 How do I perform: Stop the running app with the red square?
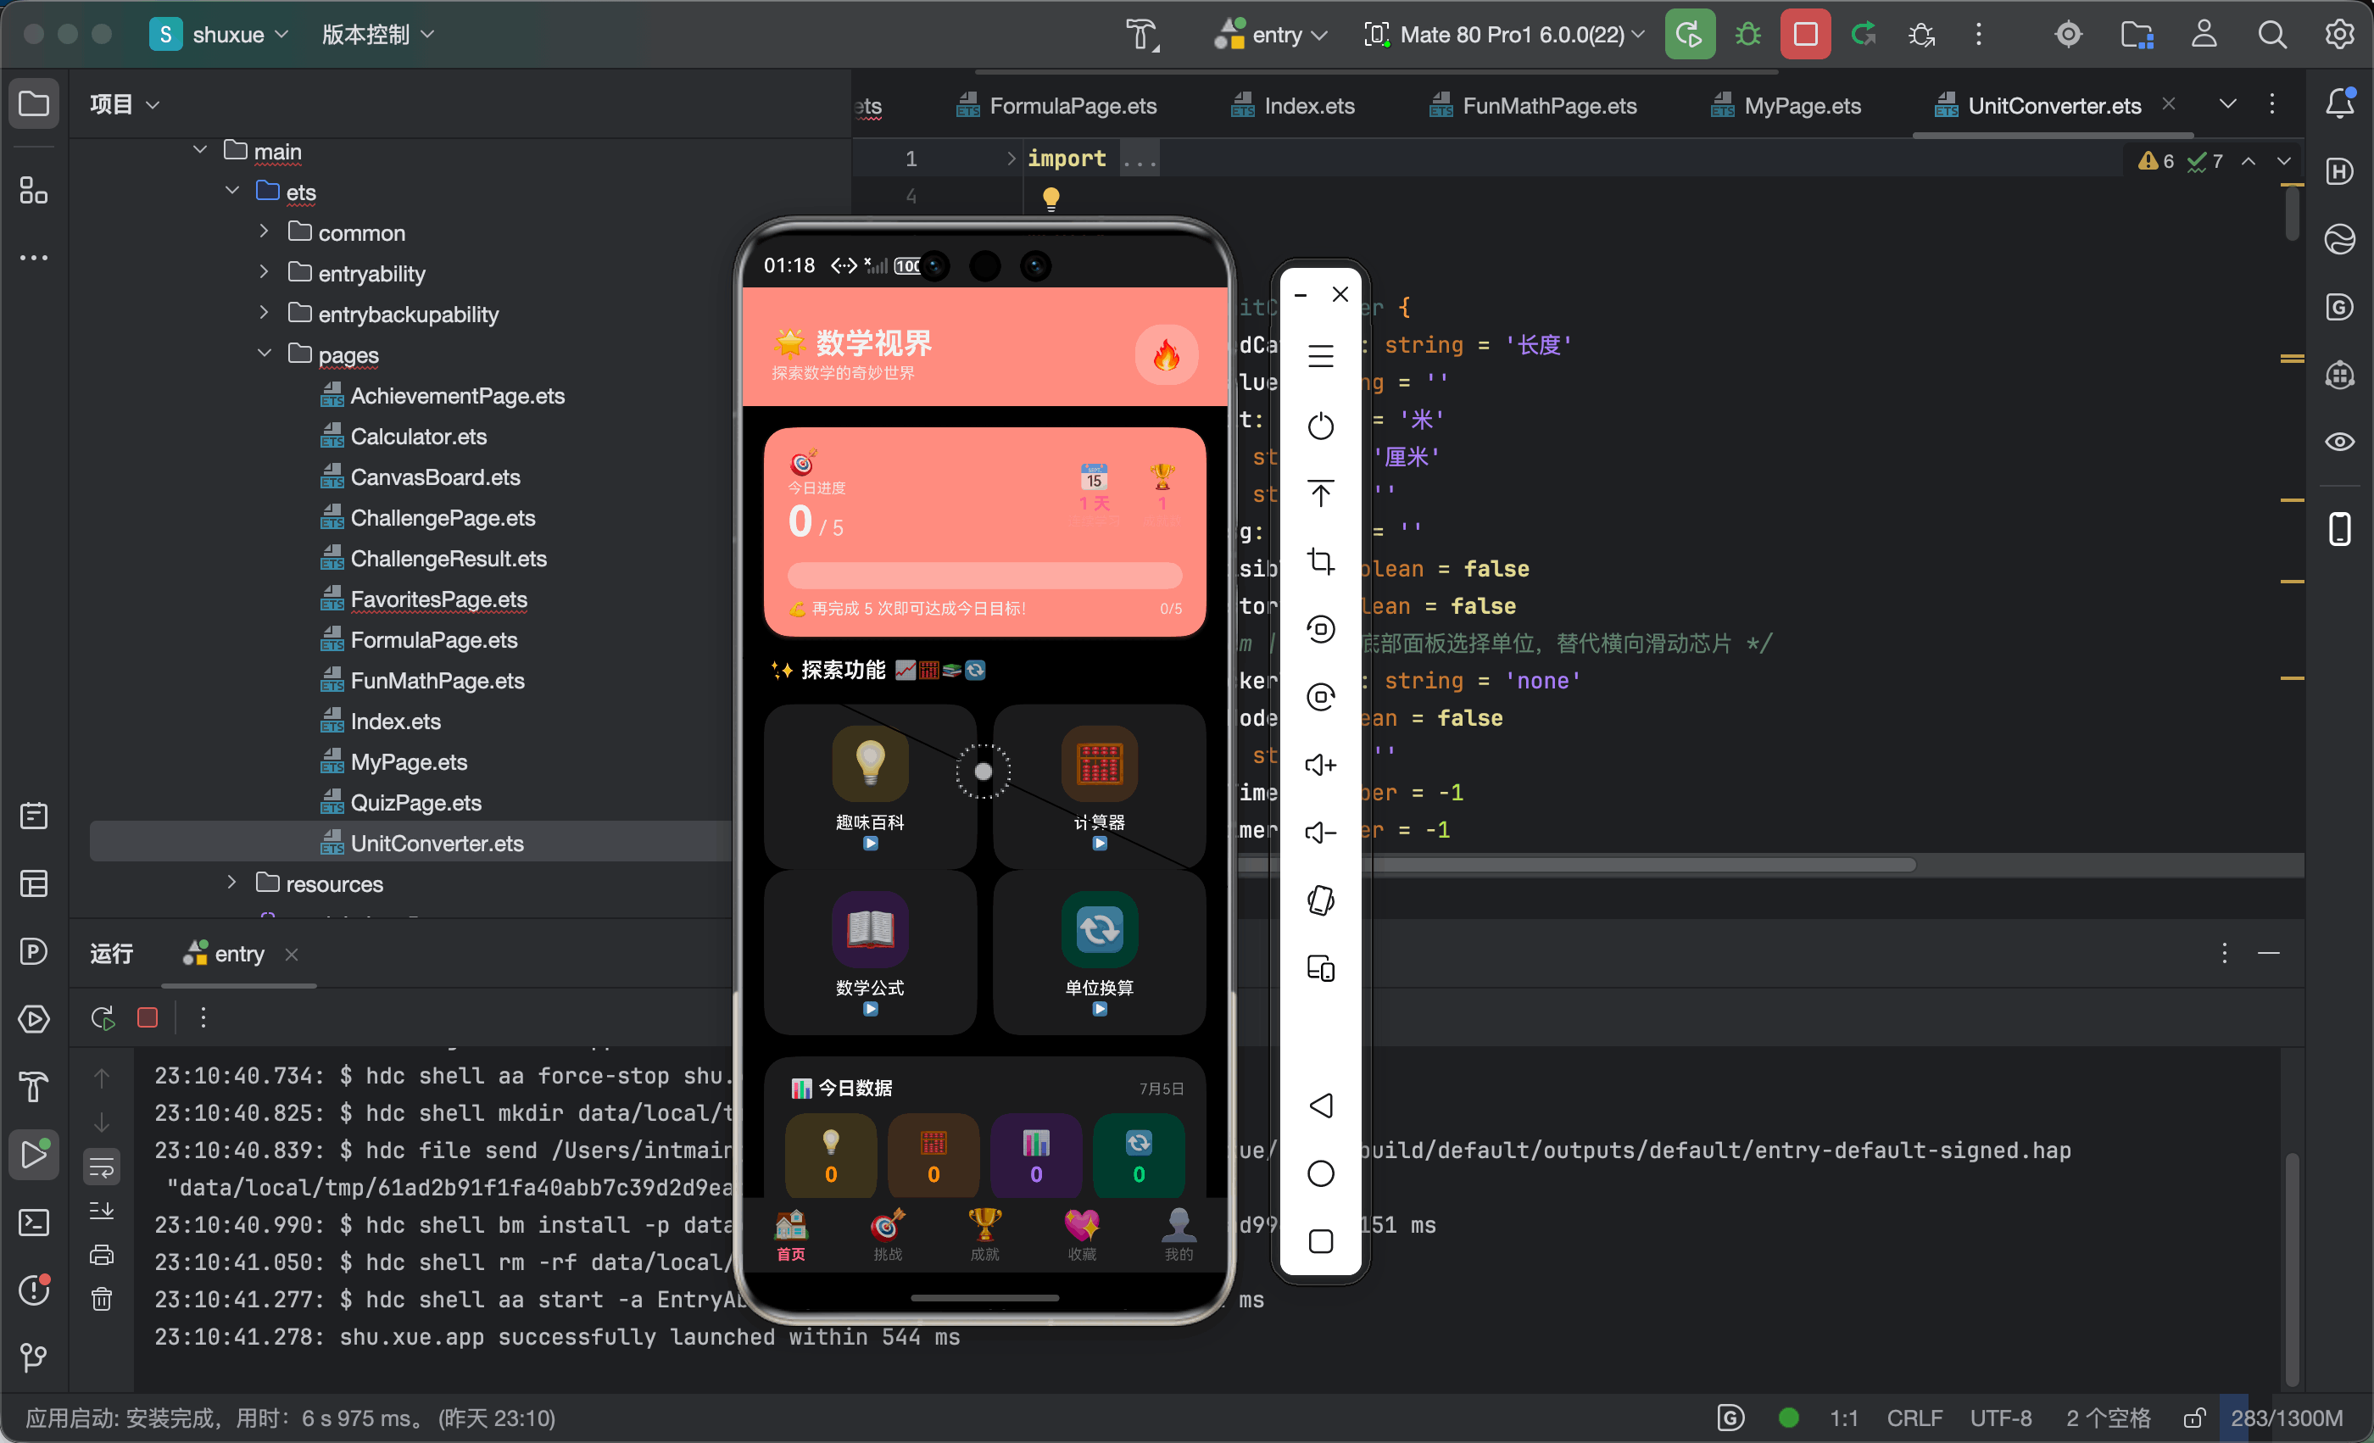1804,35
